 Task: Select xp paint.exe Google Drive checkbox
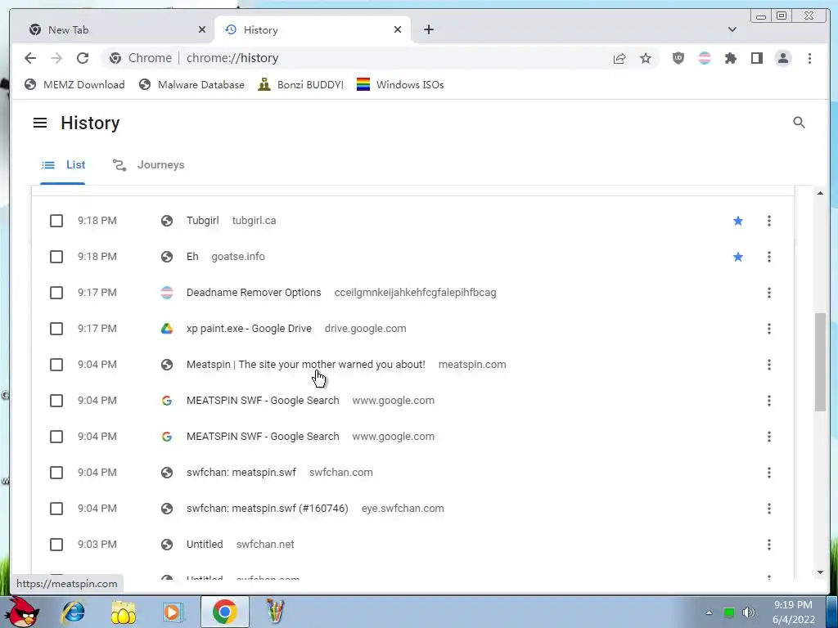[x=56, y=329]
